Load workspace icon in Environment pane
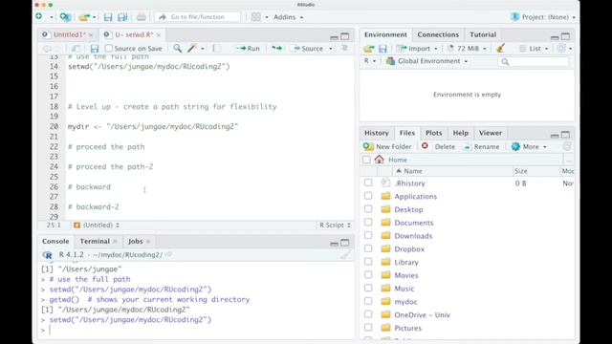 pos(369,49)
